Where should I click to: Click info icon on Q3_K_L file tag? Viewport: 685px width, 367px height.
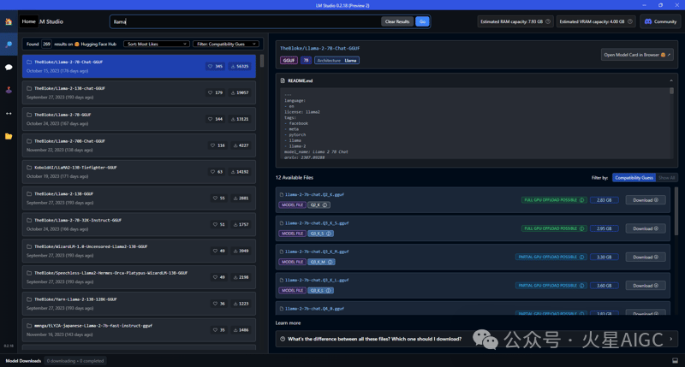pyautogui.click(x=329, y=291)
